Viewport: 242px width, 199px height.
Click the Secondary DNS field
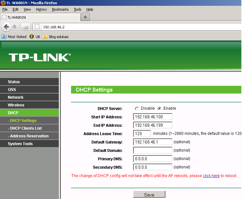[153, 167]
